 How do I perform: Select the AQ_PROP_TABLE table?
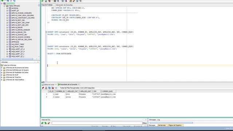point(17,47)
